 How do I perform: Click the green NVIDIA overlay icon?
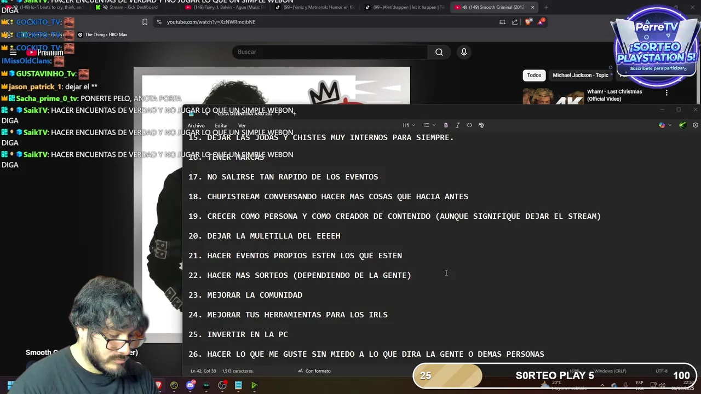682,125
